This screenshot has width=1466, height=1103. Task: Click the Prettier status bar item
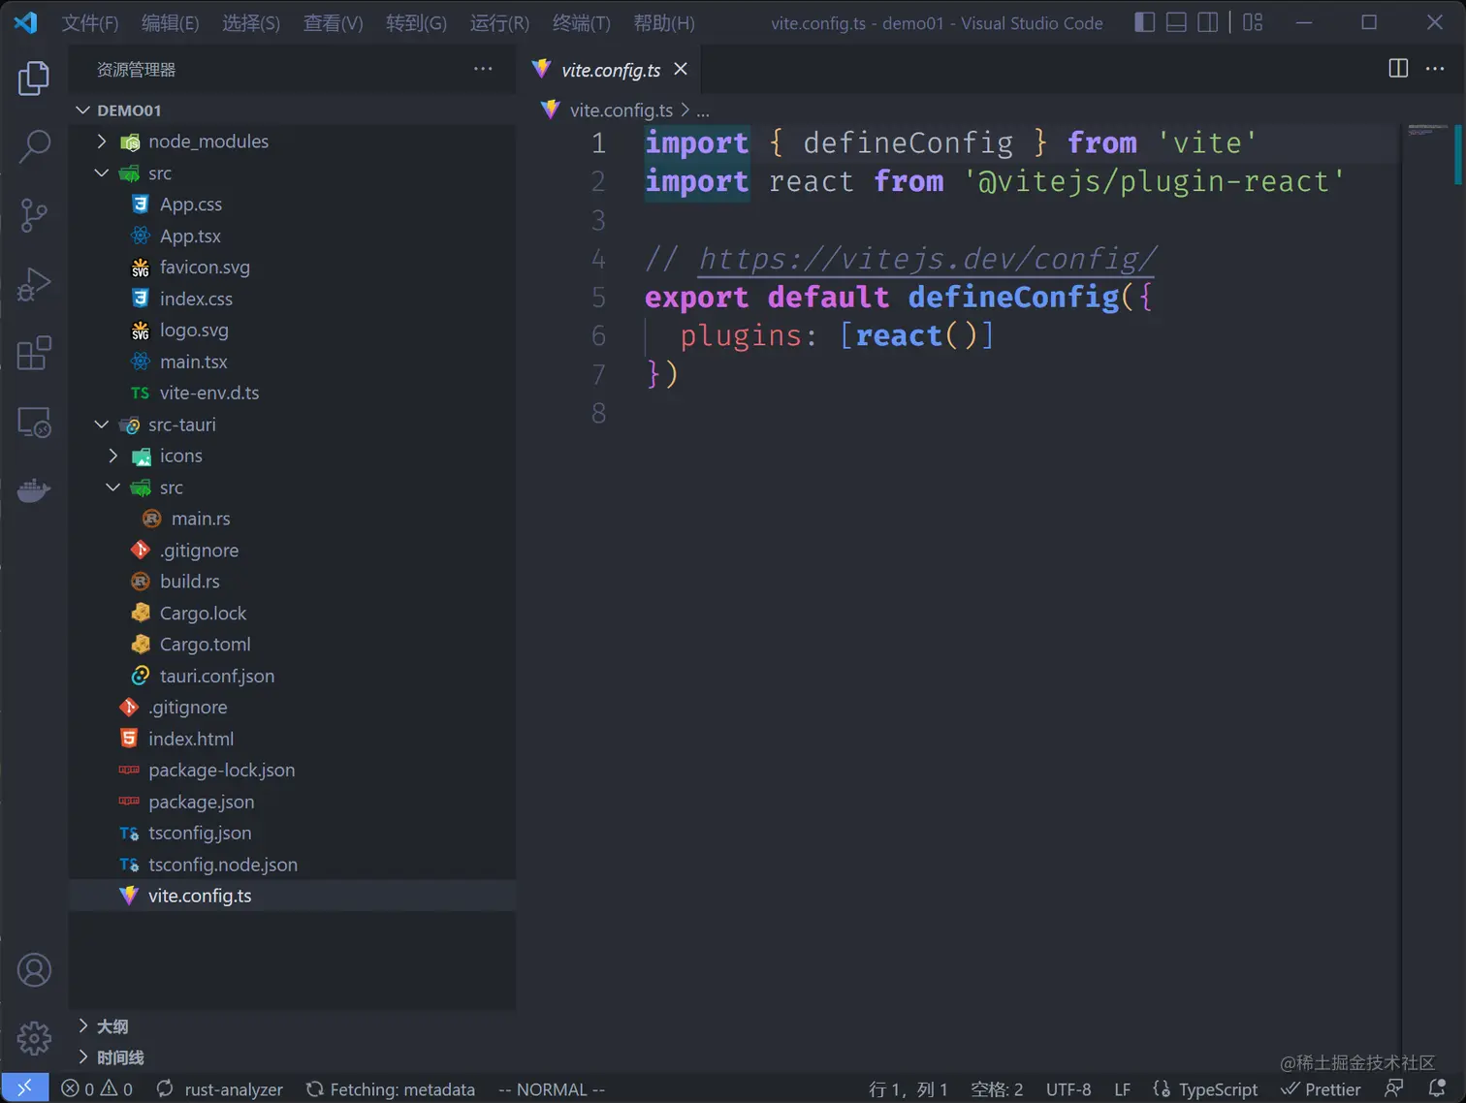[1321, 1089]
